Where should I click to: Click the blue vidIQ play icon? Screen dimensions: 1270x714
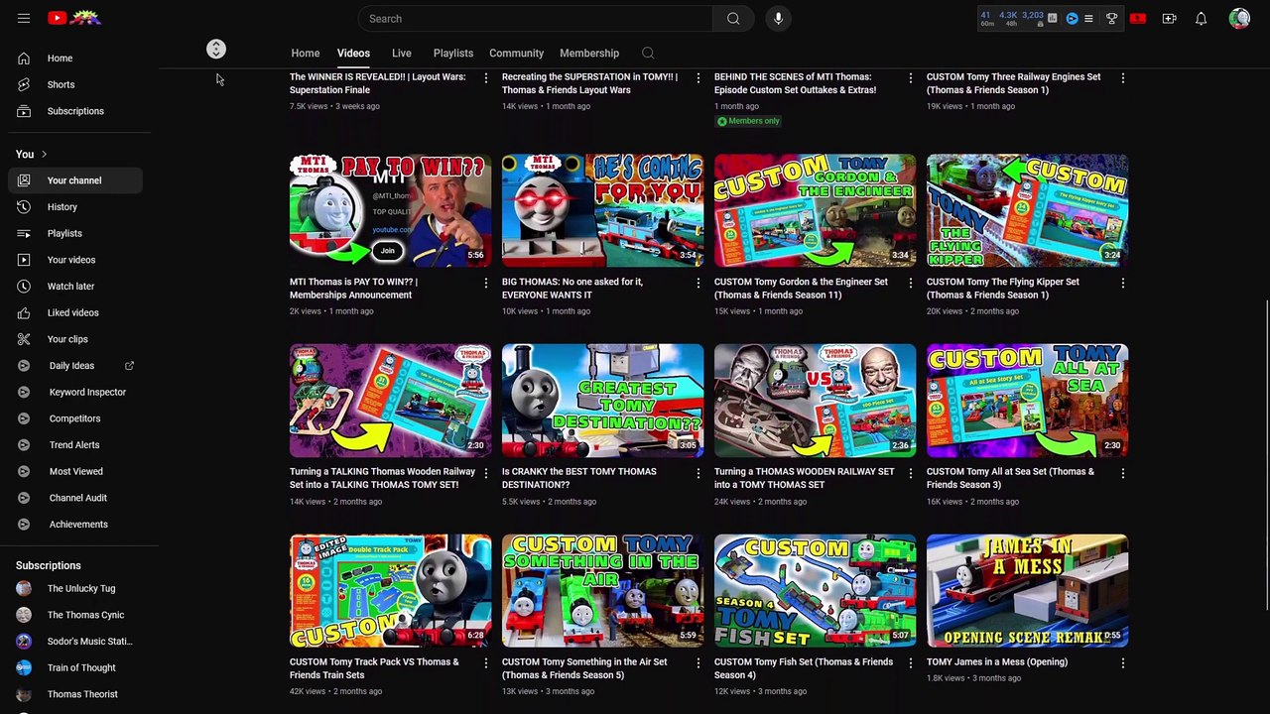pos(1072,18)
